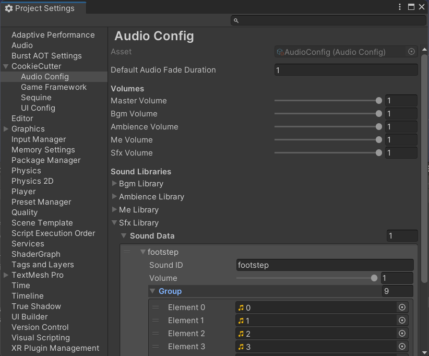Open object picker for AudioConfig asset

point(411,52)
